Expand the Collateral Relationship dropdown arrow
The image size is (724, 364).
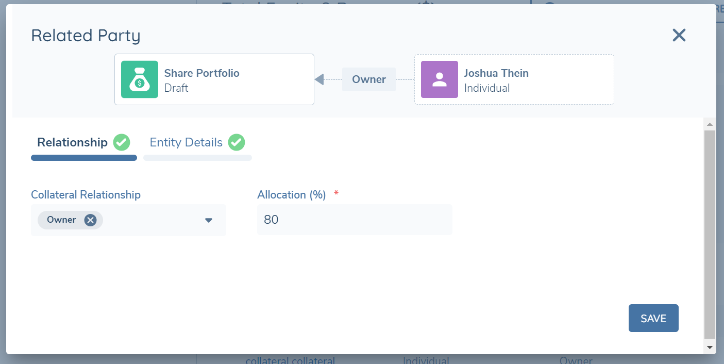click(209, 220)
